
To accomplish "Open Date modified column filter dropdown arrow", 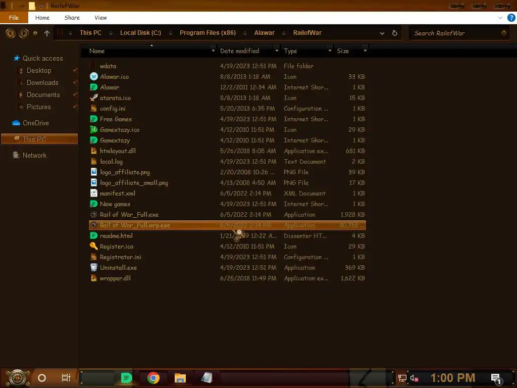I will click(277, 51).
